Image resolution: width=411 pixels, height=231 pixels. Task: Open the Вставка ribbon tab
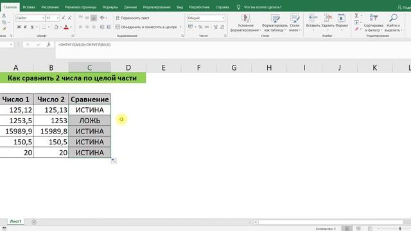(29, 7)
